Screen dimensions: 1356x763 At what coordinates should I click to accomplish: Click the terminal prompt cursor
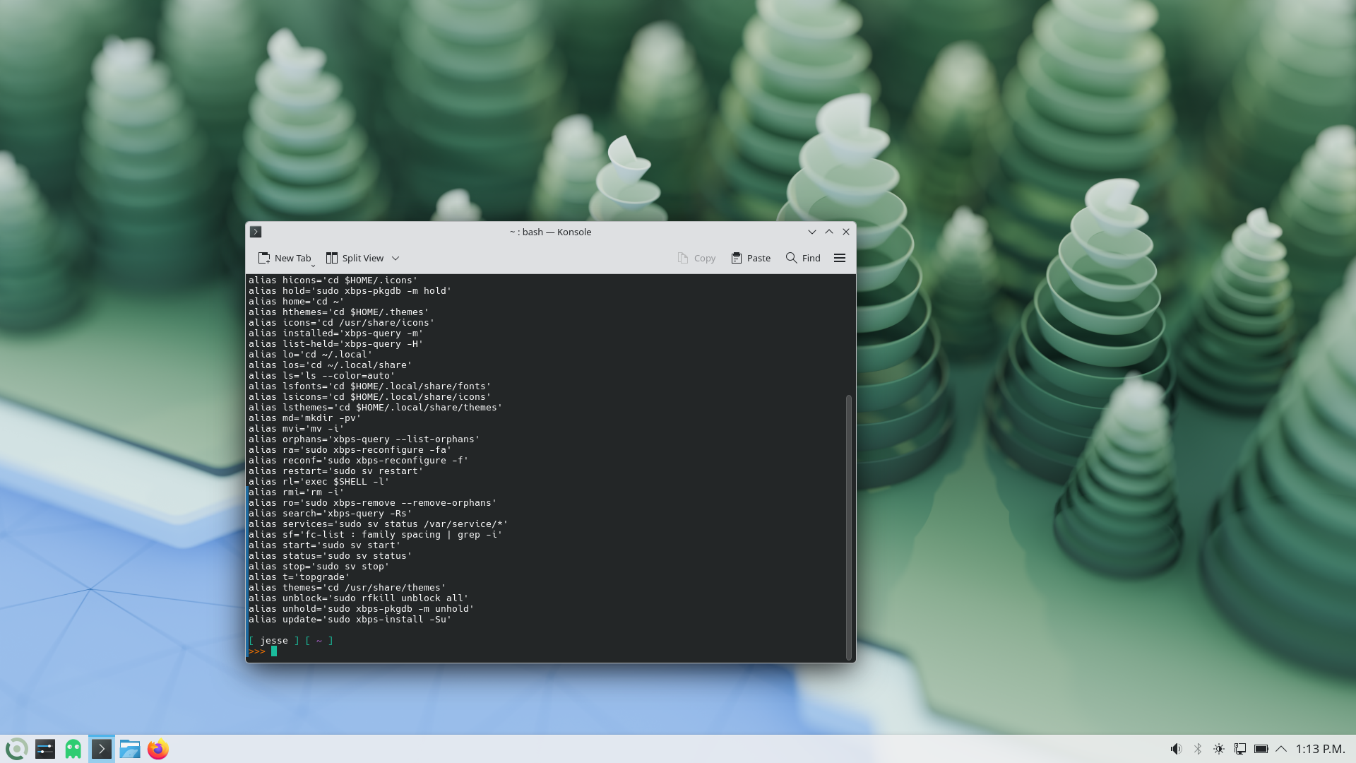click(x=274, y=651)
